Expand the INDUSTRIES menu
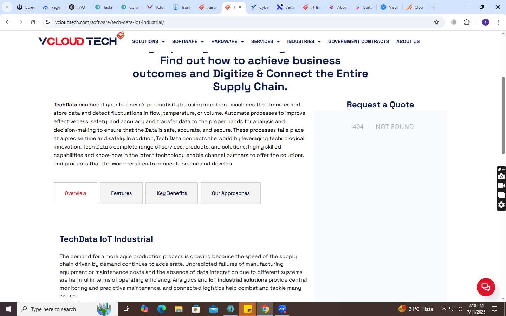506x316 pixels. [x=304, y=41]
